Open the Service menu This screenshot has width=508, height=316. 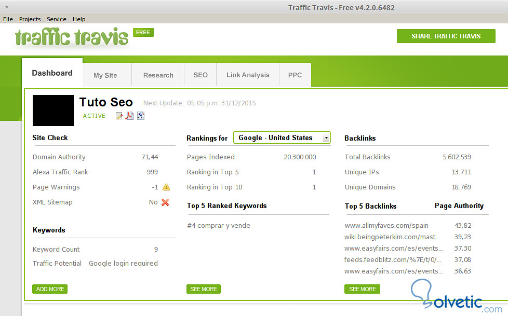[57, 19]
